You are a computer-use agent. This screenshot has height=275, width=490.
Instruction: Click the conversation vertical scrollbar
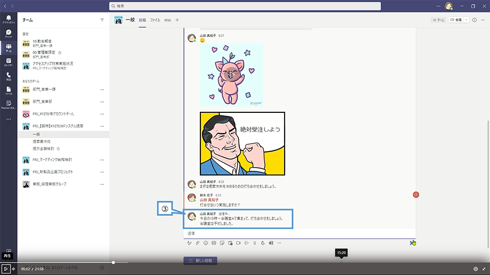coord(488,184)
